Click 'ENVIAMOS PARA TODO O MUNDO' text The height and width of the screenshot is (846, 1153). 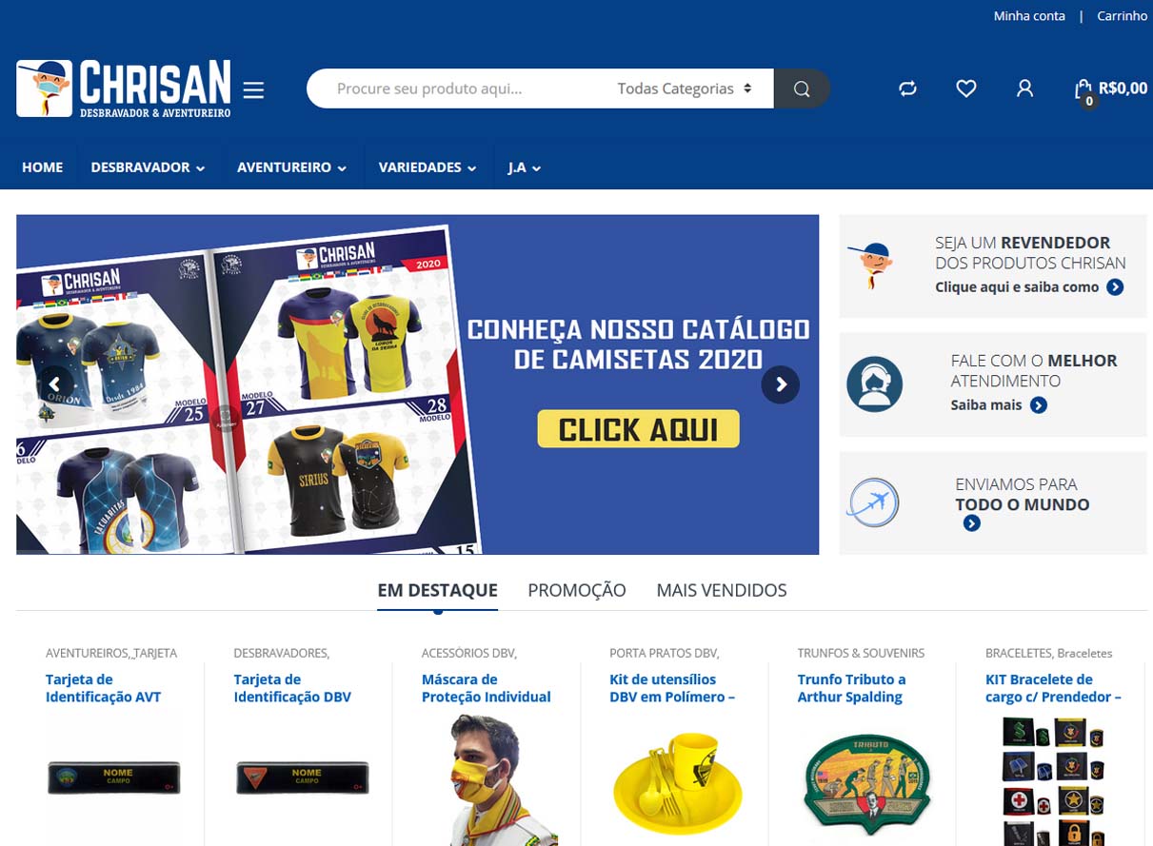click(1023, 495)
